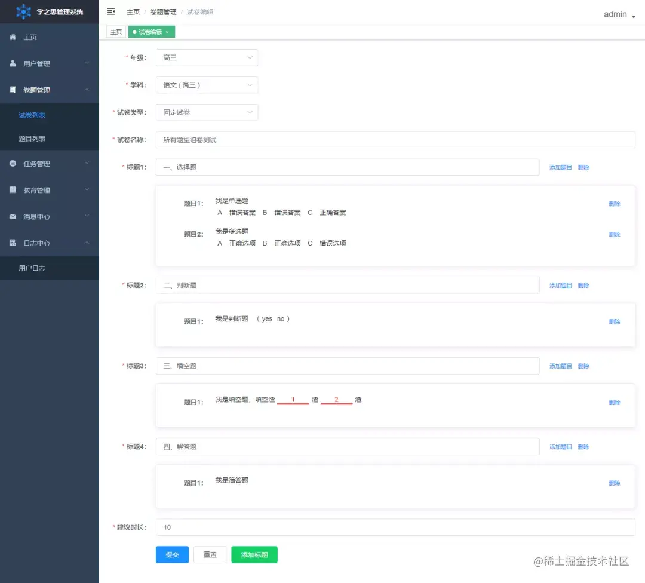Image resolution: width=645 pixels, height=583 pixels.
Task: Click 添加题目 for 标题3 填空题
Action: (x=560, y=366)
